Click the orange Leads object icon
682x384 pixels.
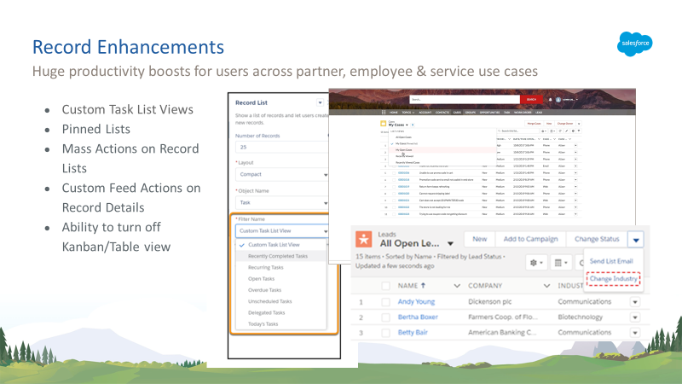click(364, 239)
